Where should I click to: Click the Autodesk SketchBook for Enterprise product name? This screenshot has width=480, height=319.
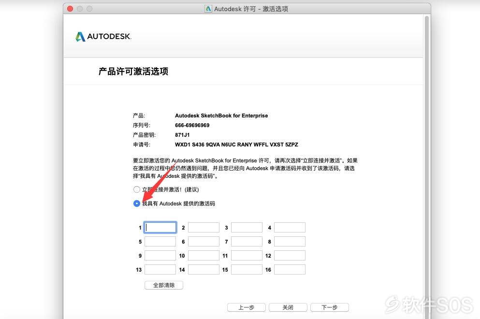click(x=221, y=116)
